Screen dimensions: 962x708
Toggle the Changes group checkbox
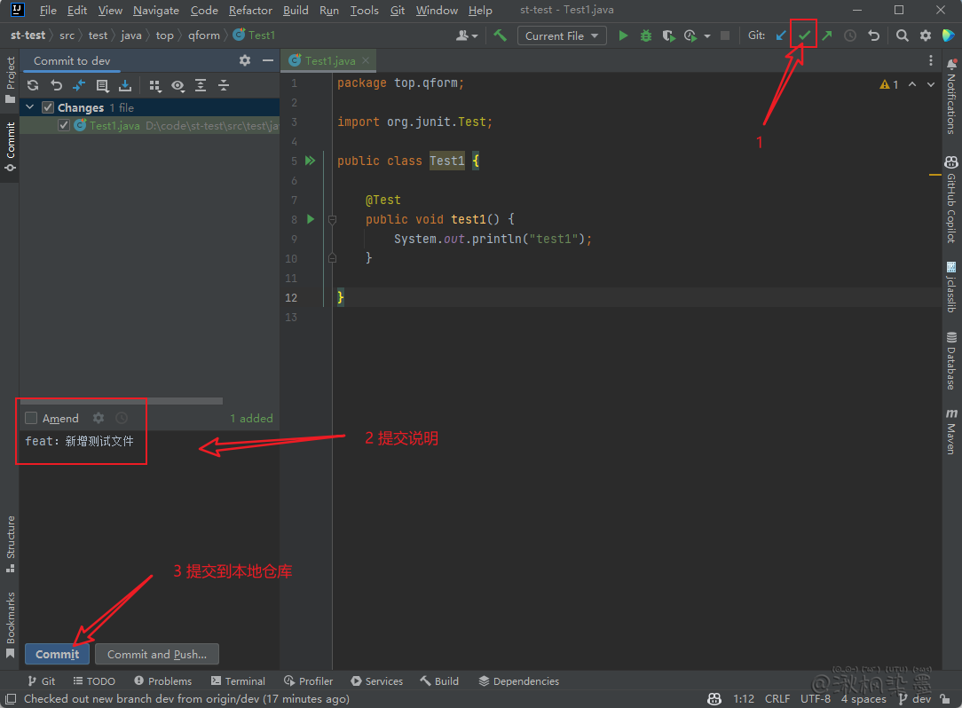(49, 107)
